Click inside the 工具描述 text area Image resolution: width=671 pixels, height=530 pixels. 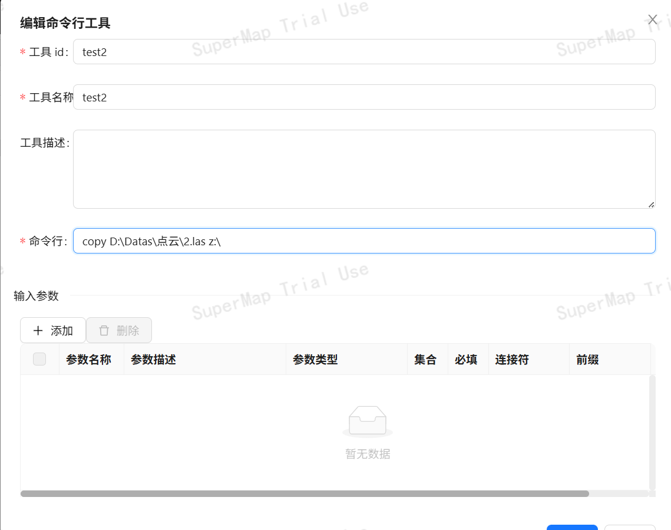point(363,169)
